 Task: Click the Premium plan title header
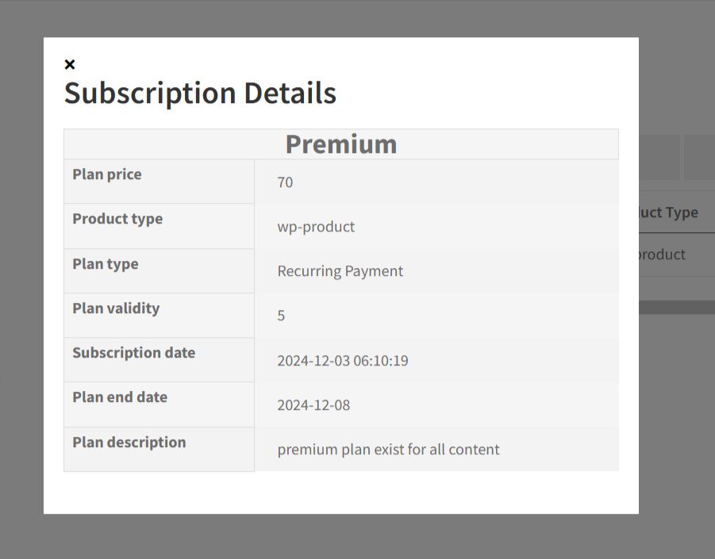[340, 144]
